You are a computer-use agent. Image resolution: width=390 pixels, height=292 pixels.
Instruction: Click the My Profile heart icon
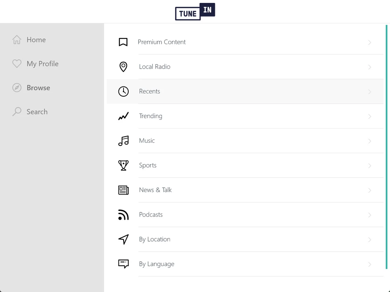click(x=17, y=64)
